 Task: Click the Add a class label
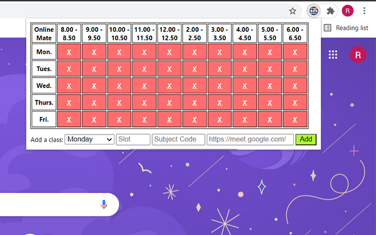(47, 140)
